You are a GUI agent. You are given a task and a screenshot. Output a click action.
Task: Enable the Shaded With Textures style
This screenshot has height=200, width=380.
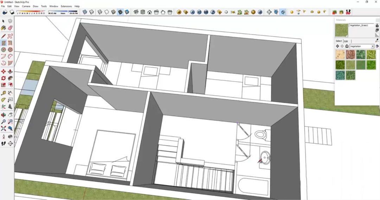120,12
